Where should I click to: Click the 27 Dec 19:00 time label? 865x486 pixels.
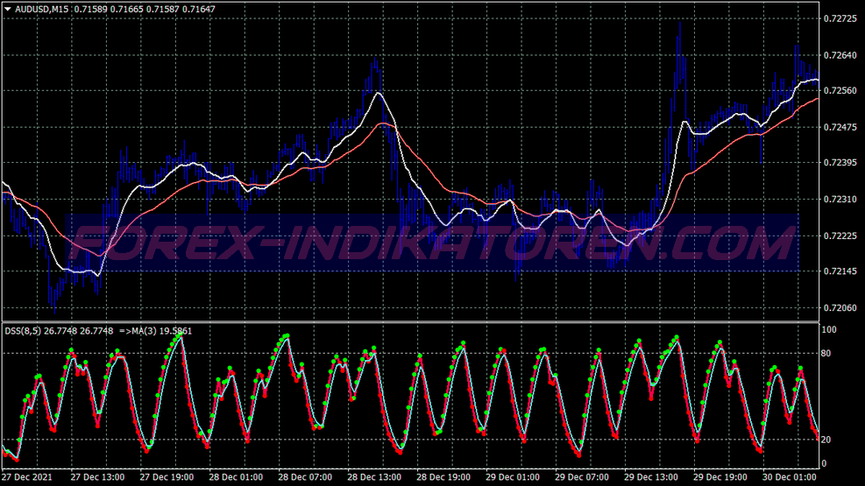pyautogui.click(x=167, y=476)
